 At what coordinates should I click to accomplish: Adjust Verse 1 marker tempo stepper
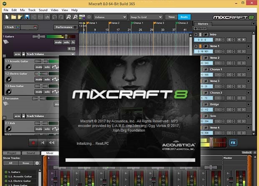tap(223, 51)
